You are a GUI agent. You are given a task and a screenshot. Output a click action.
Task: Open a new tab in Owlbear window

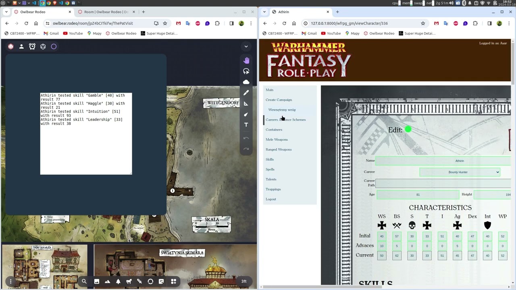click(144, 12)
